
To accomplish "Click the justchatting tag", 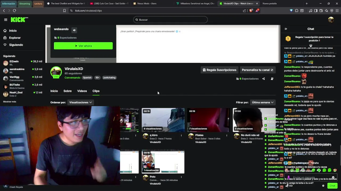I will click(109, 78).
